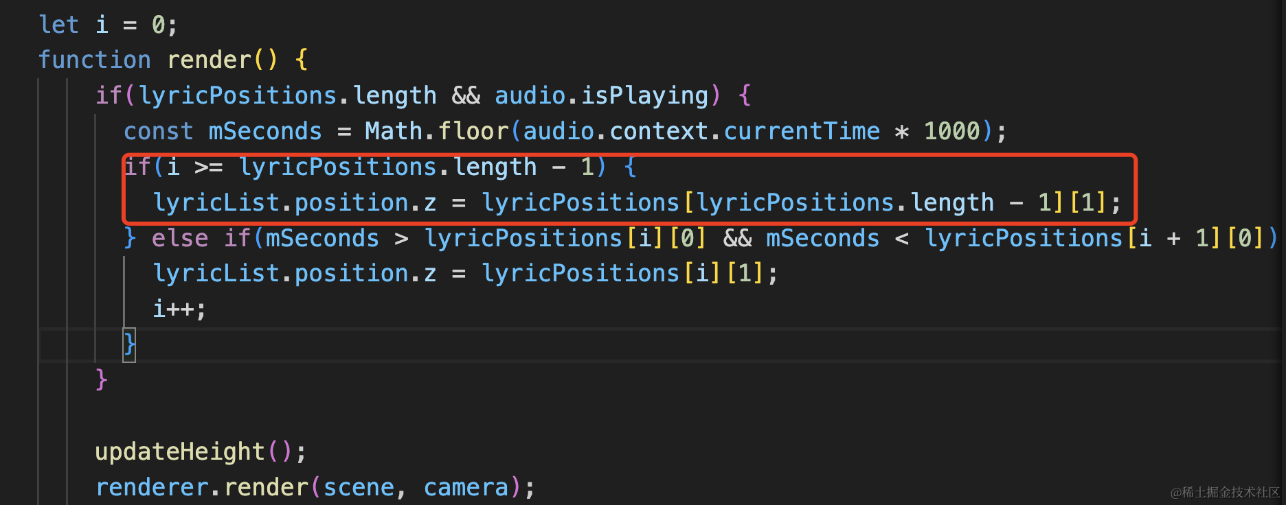Click 'lyricPositions' in the outer if condition

tap(238, 95)
